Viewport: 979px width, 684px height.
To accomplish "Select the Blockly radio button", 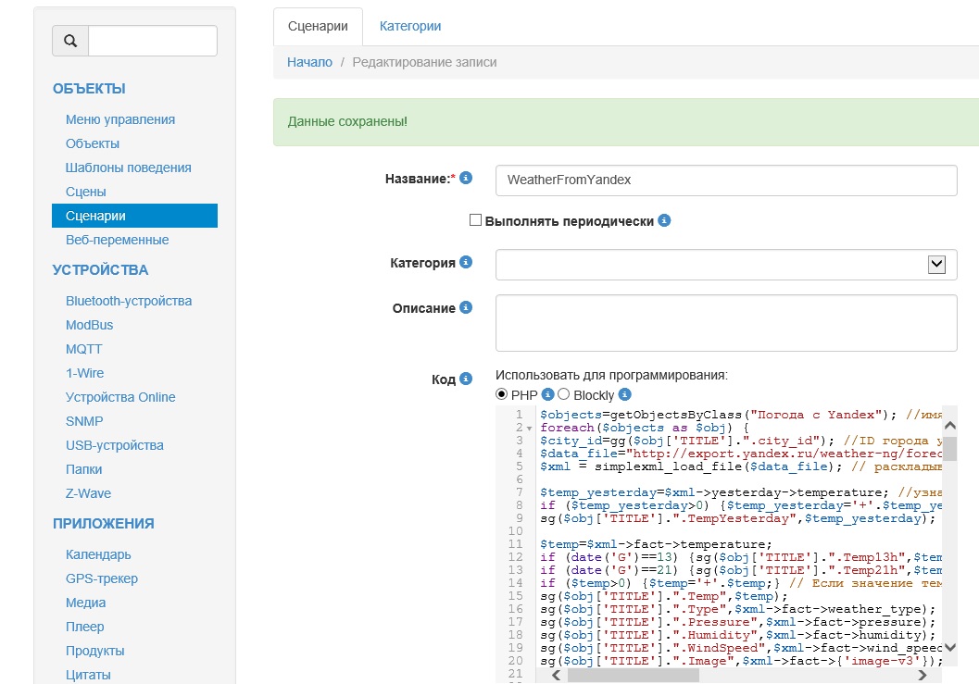I will (564, 394).
